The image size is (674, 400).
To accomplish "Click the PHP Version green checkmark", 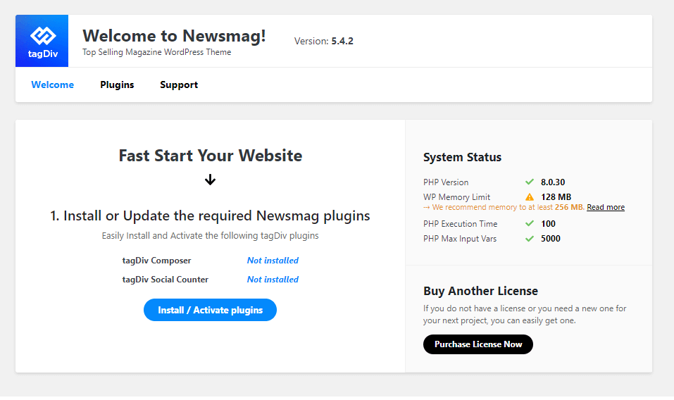I will click(x=530, y=182).
